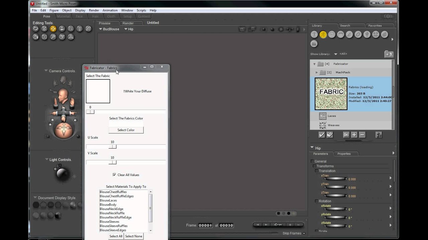Open the Poses category in Library
428x240 pixels.
coord(323,34)
